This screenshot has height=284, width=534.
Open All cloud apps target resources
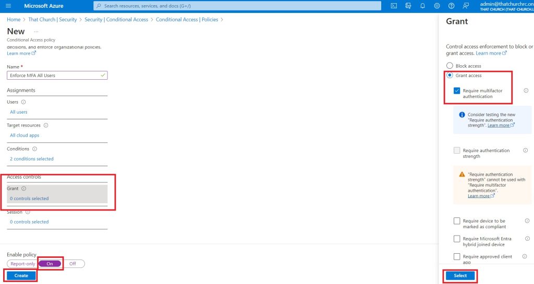tap(25, 135)
